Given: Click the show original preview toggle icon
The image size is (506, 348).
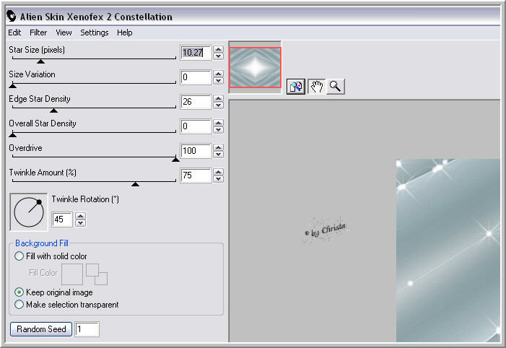Looking at the screenshot, I should (295, 87).
